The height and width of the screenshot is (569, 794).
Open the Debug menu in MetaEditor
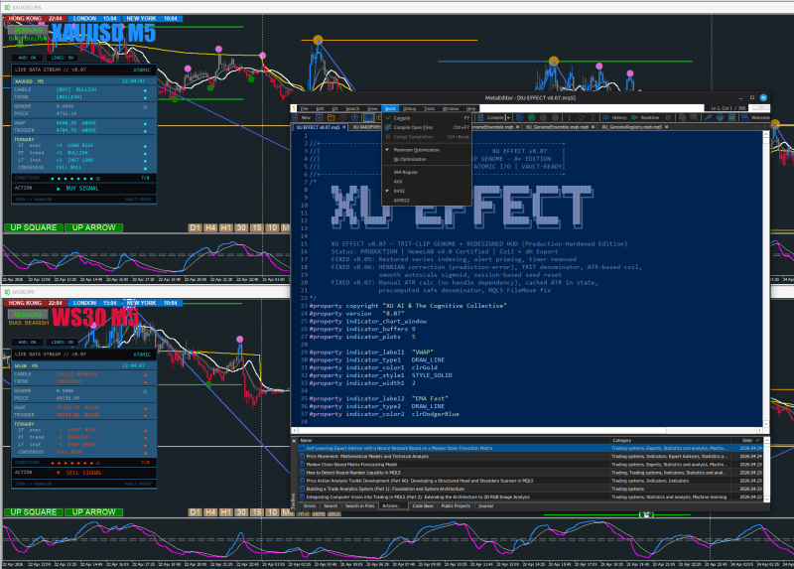[x=410, y=108]
